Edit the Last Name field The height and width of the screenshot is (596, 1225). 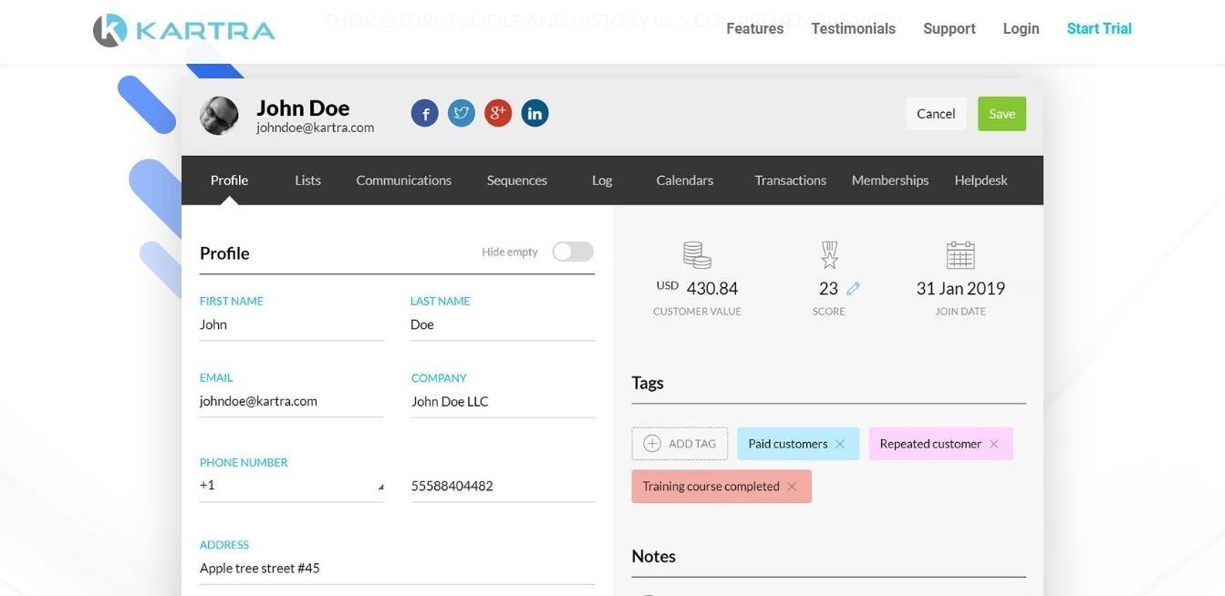(x=503, y=325)
